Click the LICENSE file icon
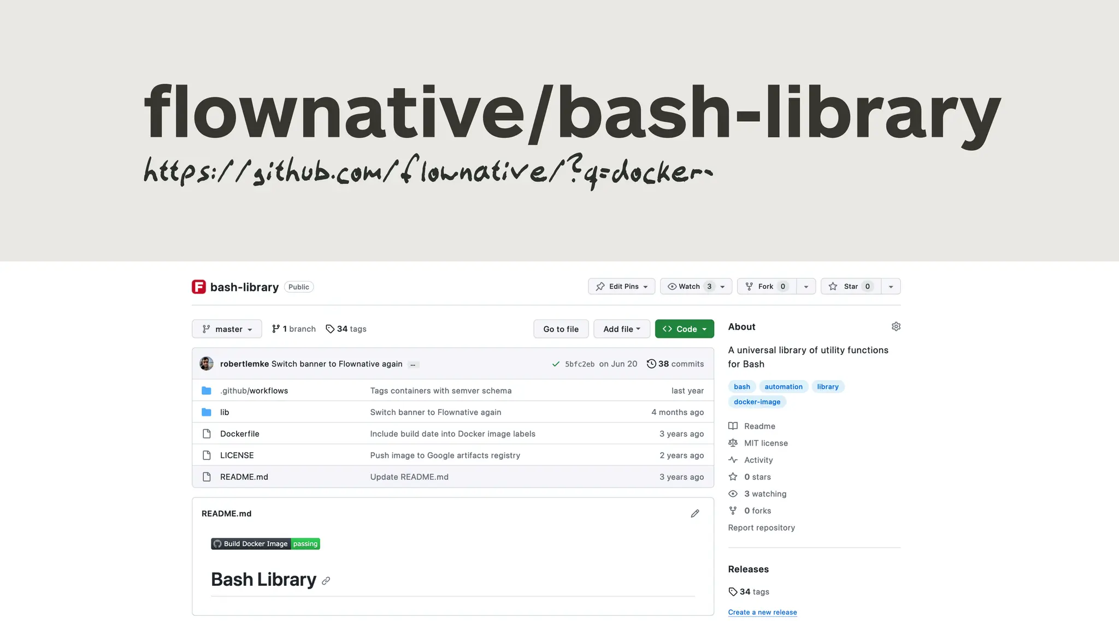This screenshot has height=629, width=1119. 207,455
